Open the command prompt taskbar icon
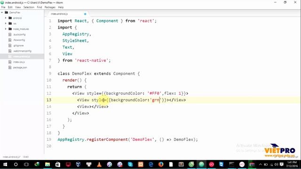Image resolution: width=301 pixels, height=169 pixels. (231, 164)
